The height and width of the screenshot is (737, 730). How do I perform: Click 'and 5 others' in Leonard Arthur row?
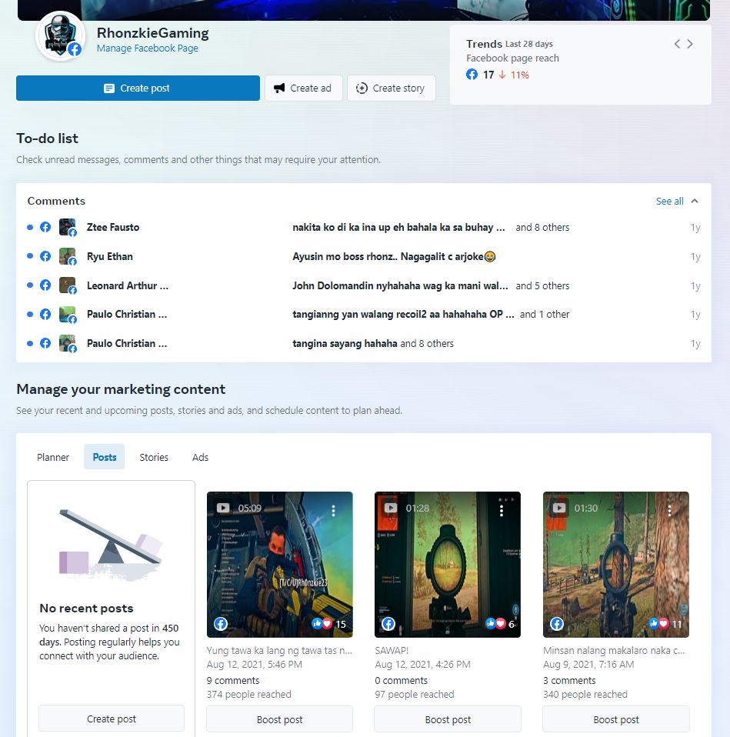pos(542,285)
